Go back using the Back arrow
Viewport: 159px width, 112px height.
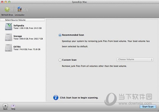(x=5, y=106)
